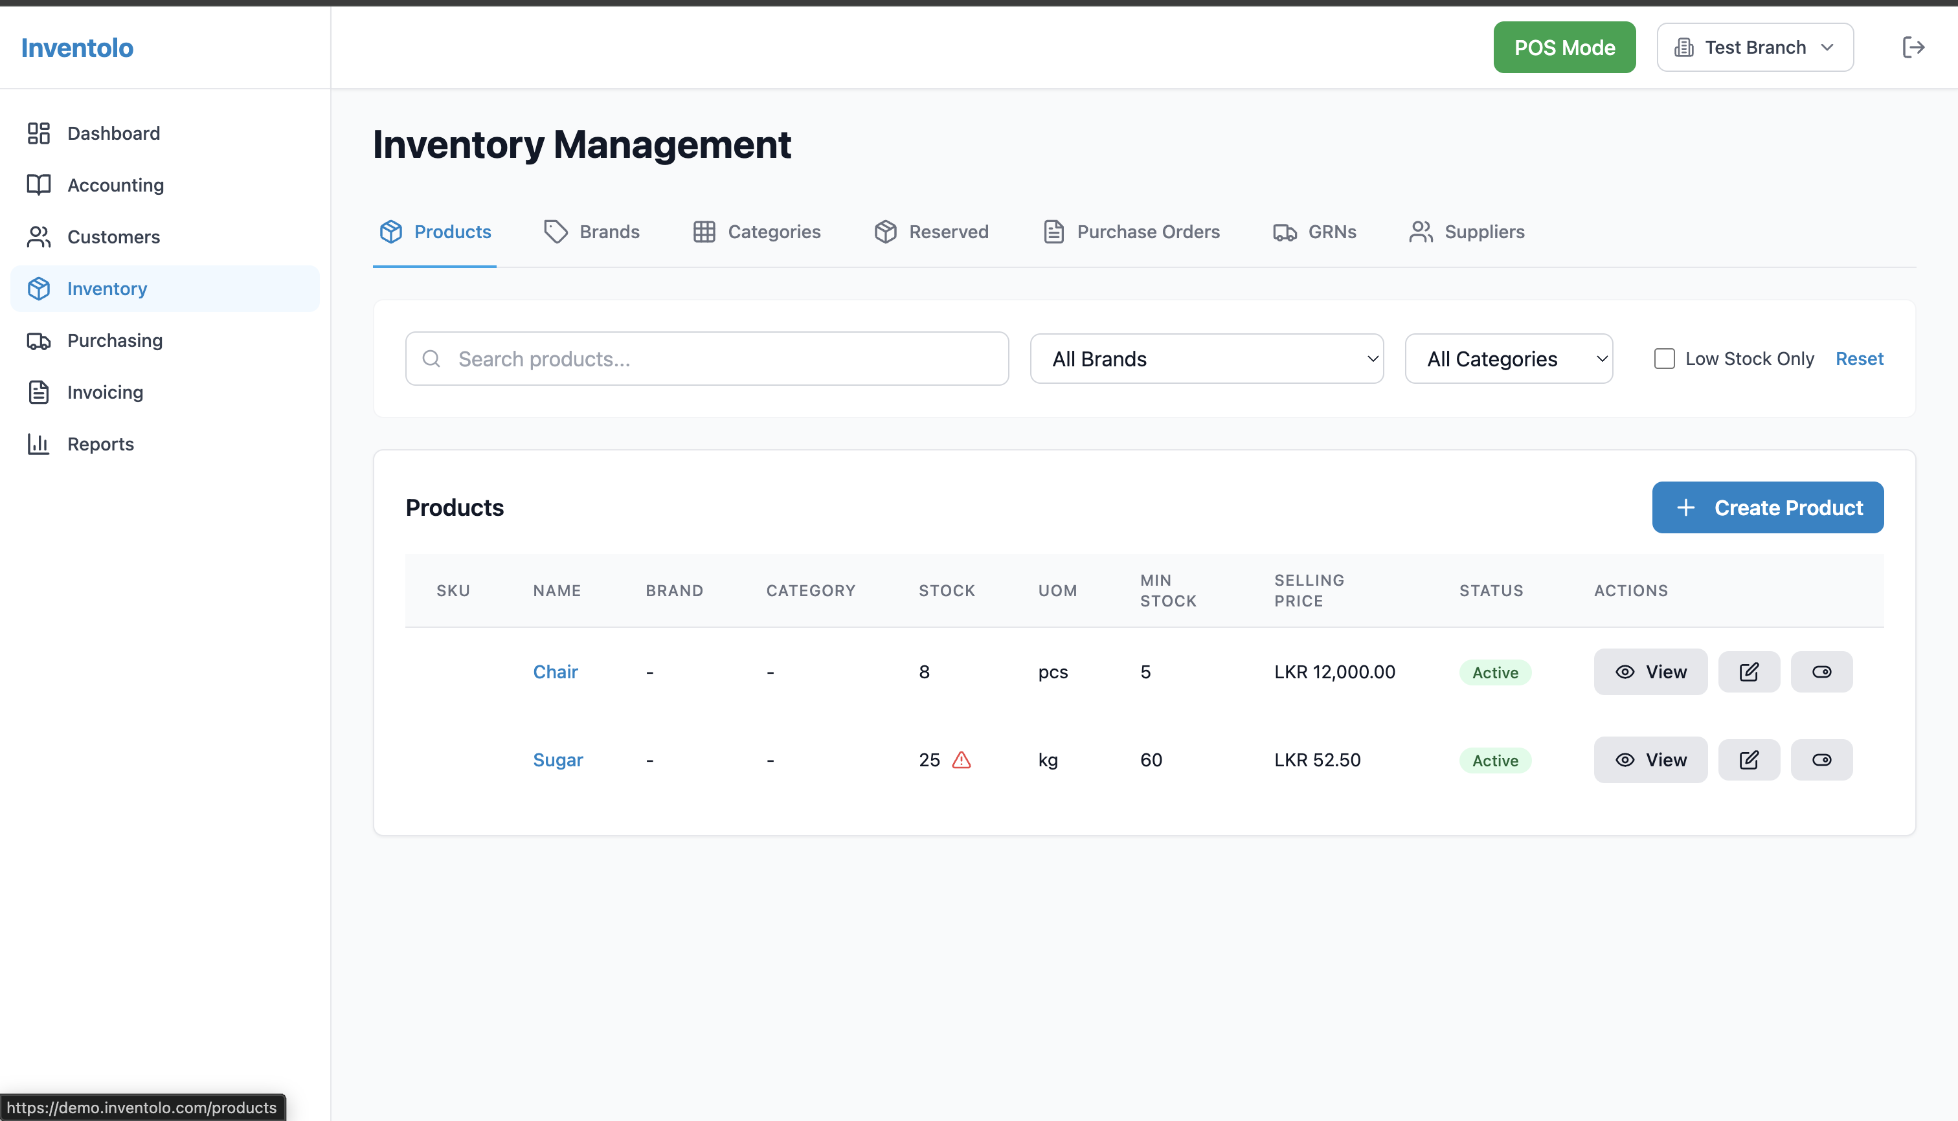The image size is (1958, 1121).
Task: Open the All Categories dropdown
Action: click(1508, 358)
